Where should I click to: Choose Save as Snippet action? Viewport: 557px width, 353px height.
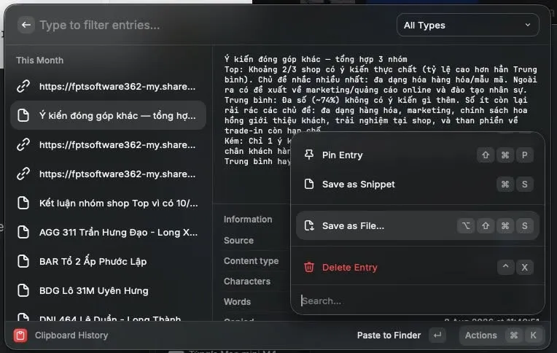pyautogui.click(x=418, y=184)
